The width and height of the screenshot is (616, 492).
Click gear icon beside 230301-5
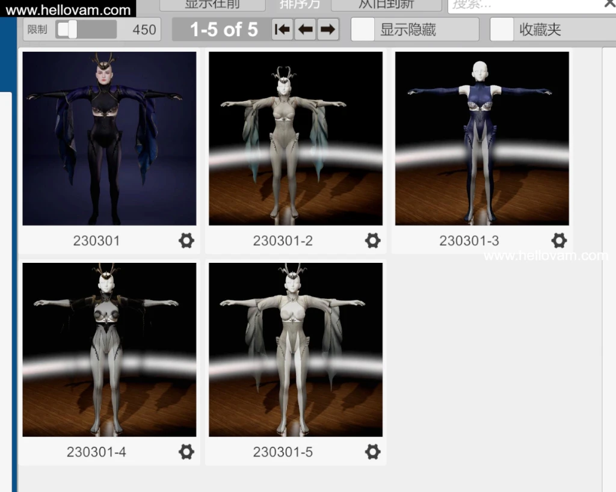pyautogui.click(x=373, y=452)
